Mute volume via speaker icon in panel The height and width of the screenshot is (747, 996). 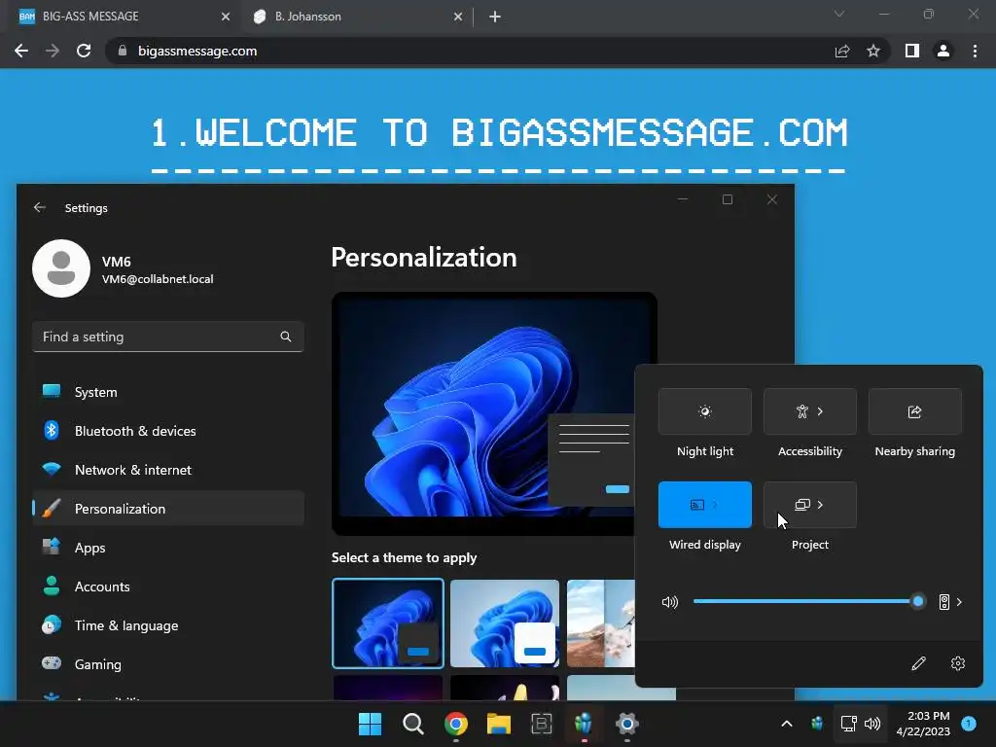coord(670,601)
